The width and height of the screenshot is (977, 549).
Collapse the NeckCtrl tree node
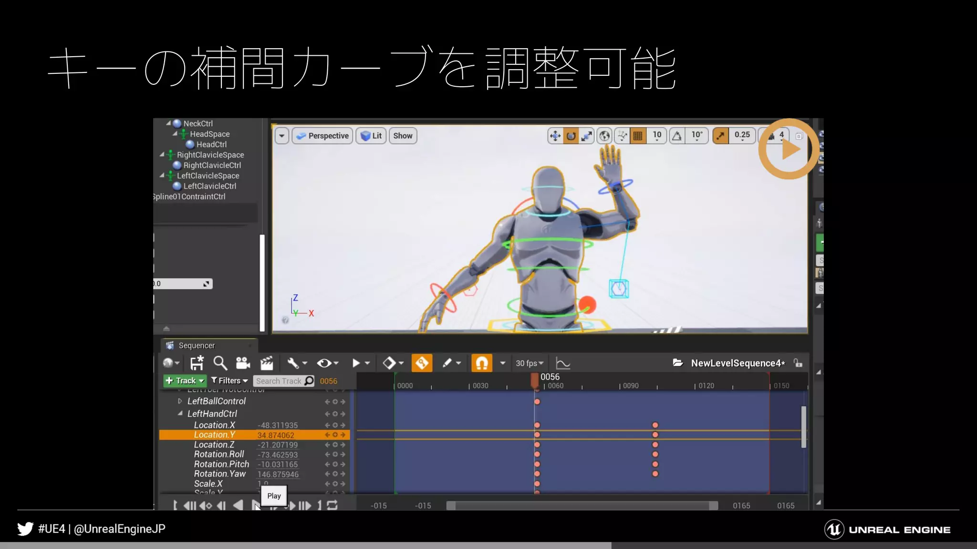168,123
